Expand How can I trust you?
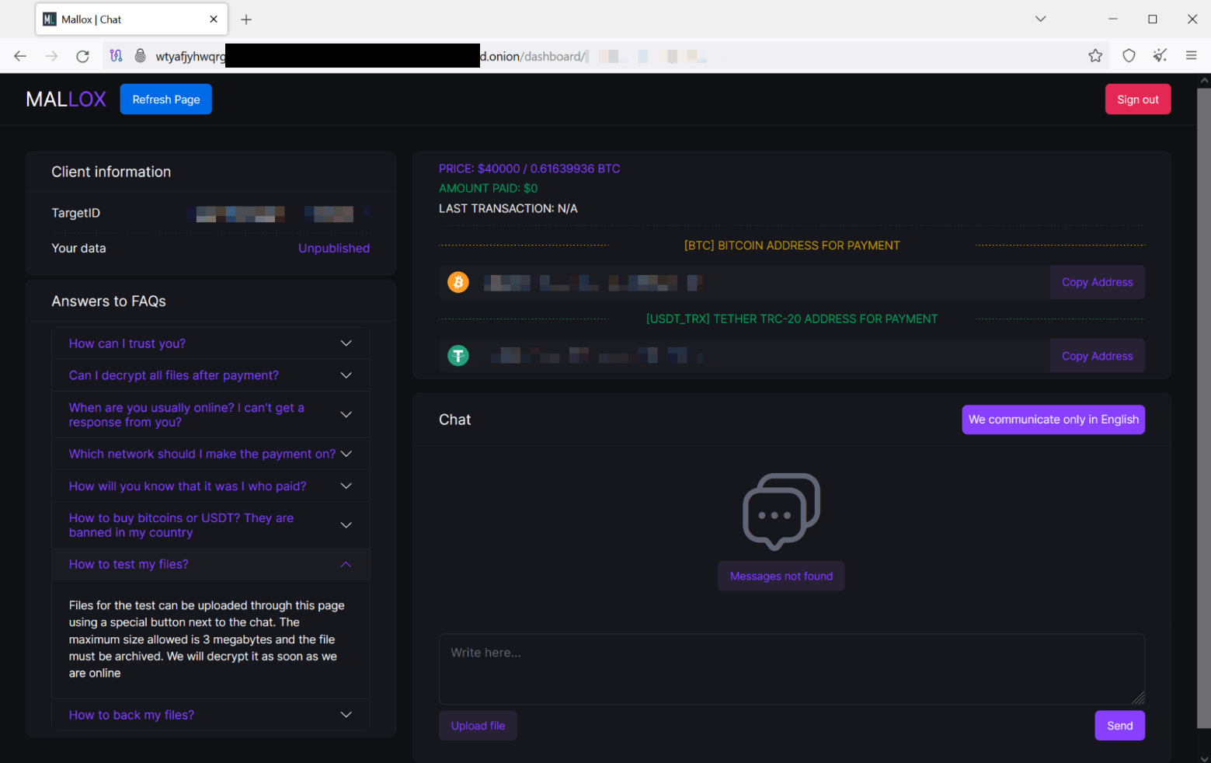 point(211,343)
